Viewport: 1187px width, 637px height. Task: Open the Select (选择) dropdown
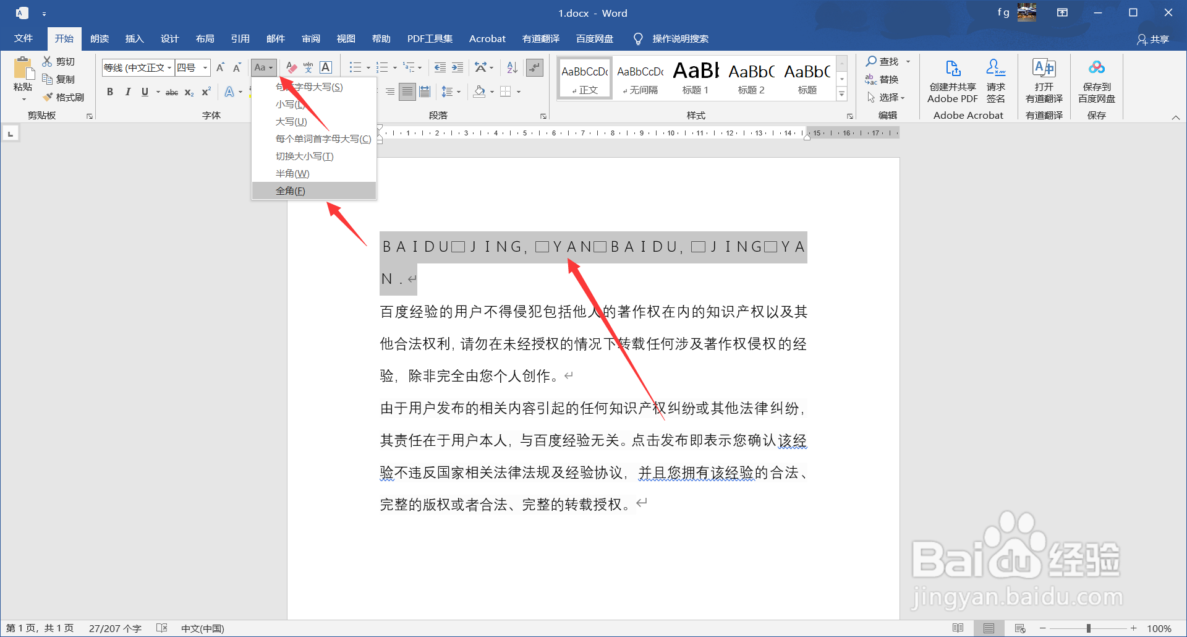[886, 97]
